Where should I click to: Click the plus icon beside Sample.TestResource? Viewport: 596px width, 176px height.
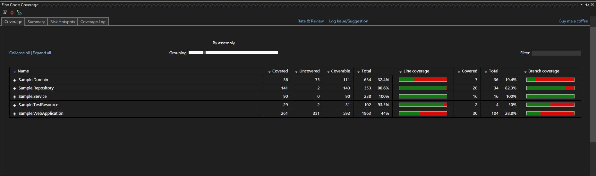[15, 105]
